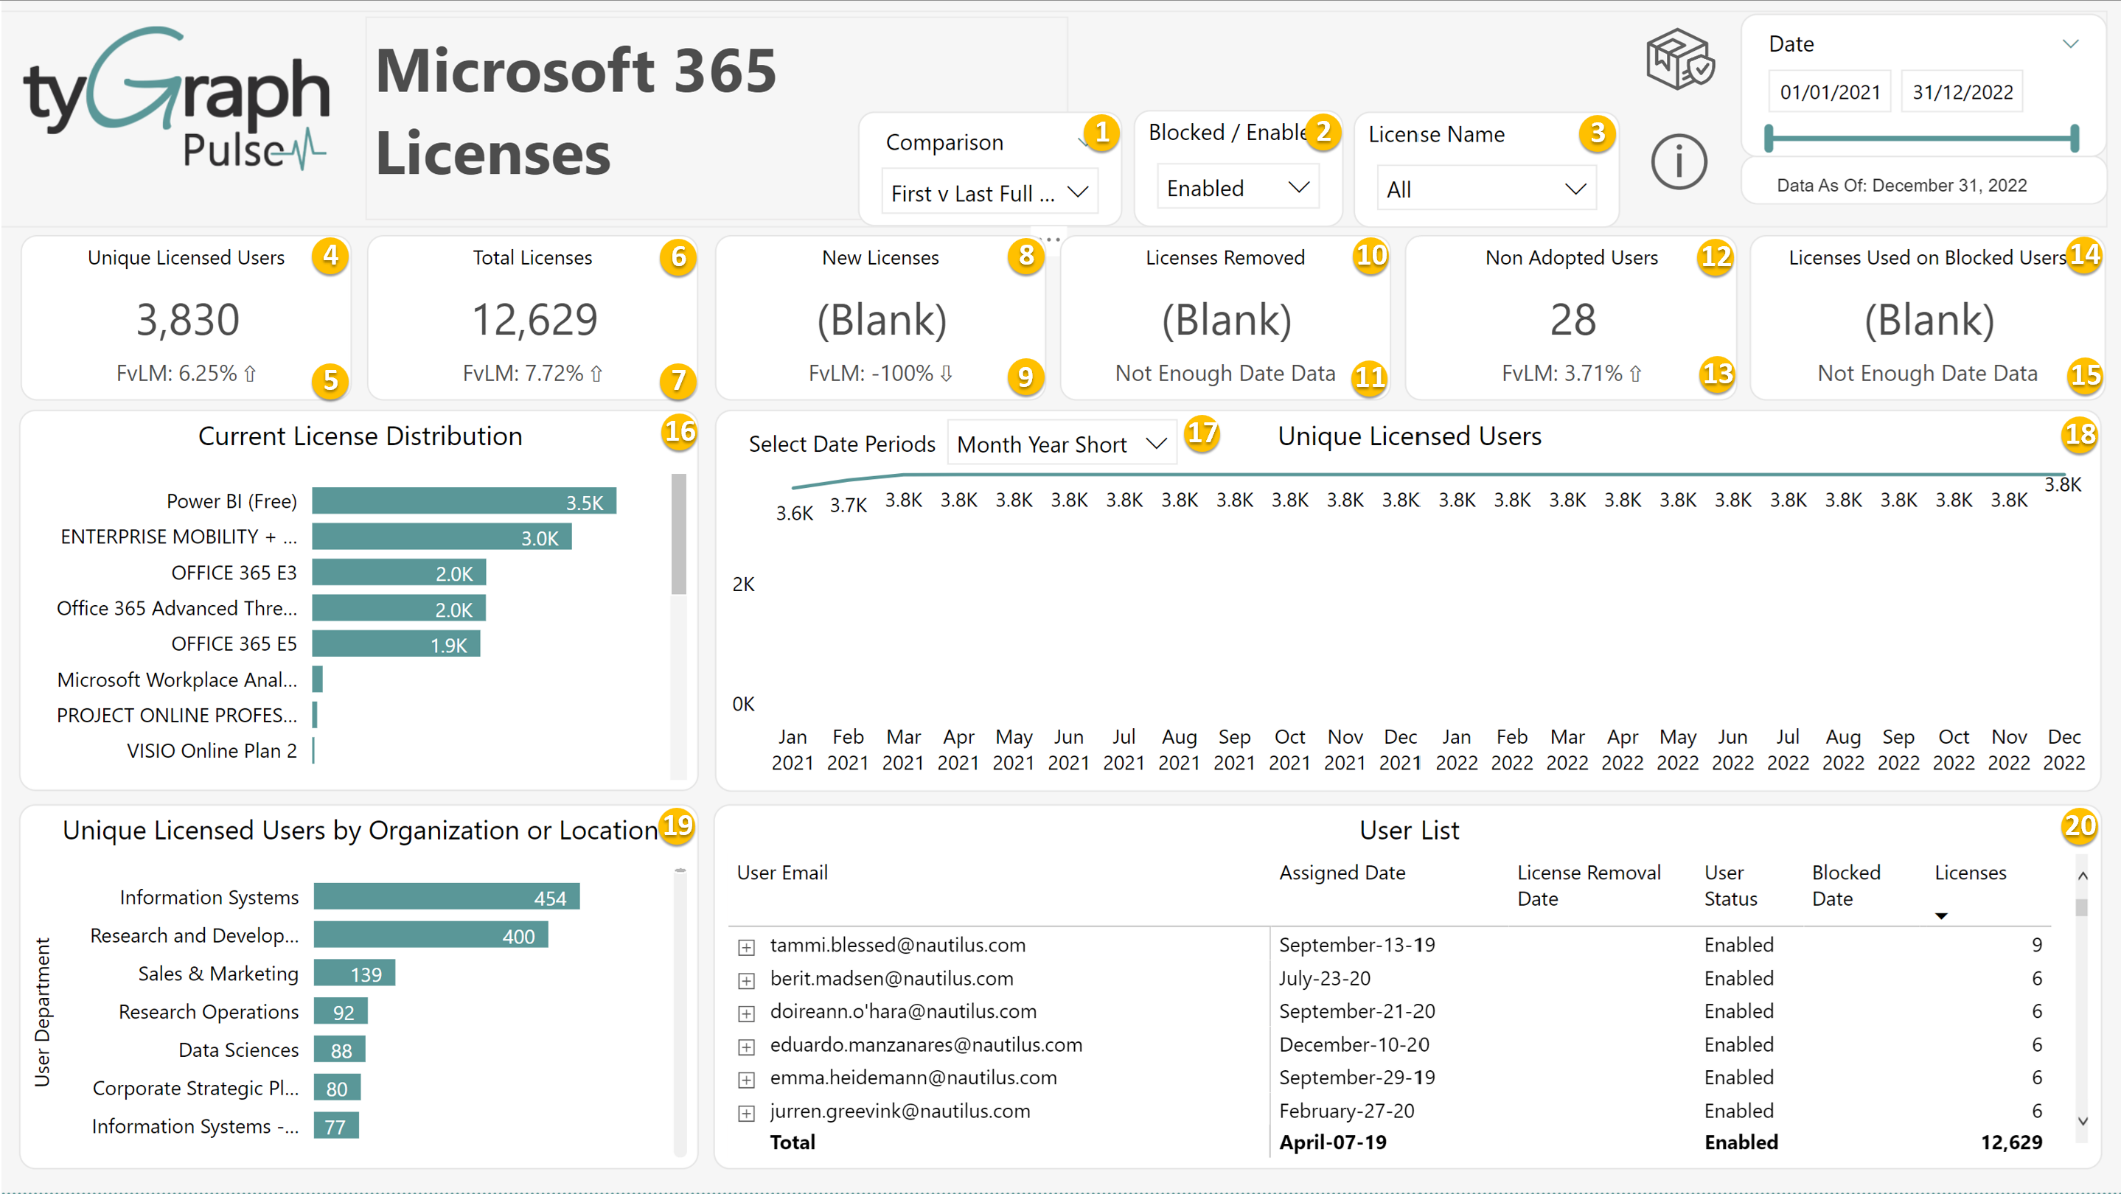Click yellow badge number 12
2121x1194 pixels.
(1715, 256)
